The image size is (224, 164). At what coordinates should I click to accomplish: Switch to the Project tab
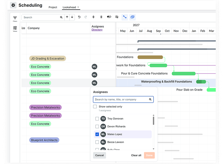(x=53, y=7)
